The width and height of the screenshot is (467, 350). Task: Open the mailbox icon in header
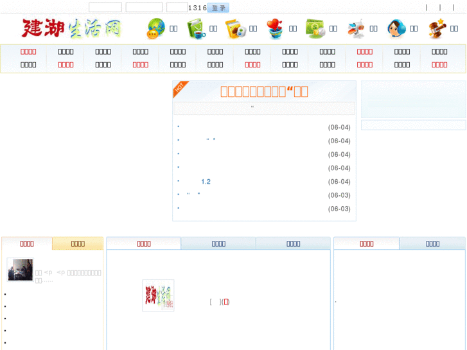[x=356, y=29]
